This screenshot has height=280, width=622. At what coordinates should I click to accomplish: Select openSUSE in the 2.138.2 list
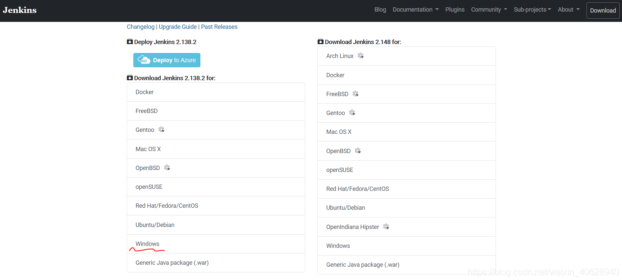tap(216, 187)
